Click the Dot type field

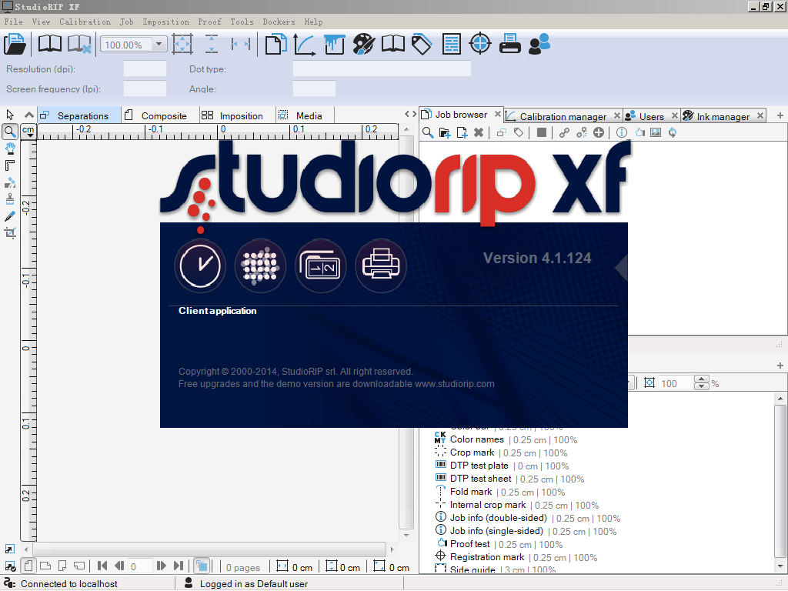coord(382,68)
